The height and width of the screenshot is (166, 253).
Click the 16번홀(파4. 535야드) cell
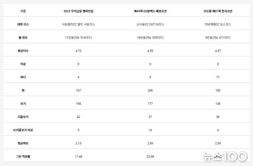150,38
